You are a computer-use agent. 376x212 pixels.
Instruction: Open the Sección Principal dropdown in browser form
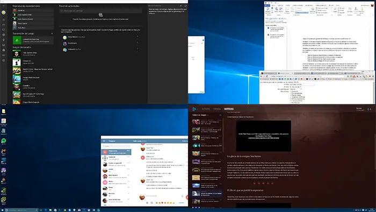point(295,89)
